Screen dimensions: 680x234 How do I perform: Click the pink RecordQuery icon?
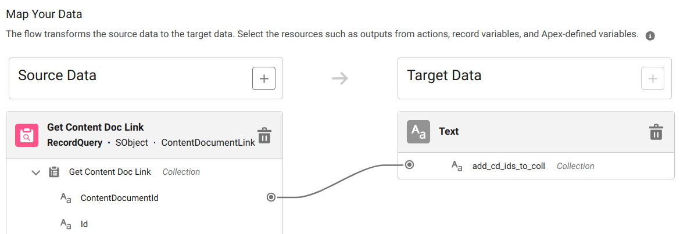26,135
